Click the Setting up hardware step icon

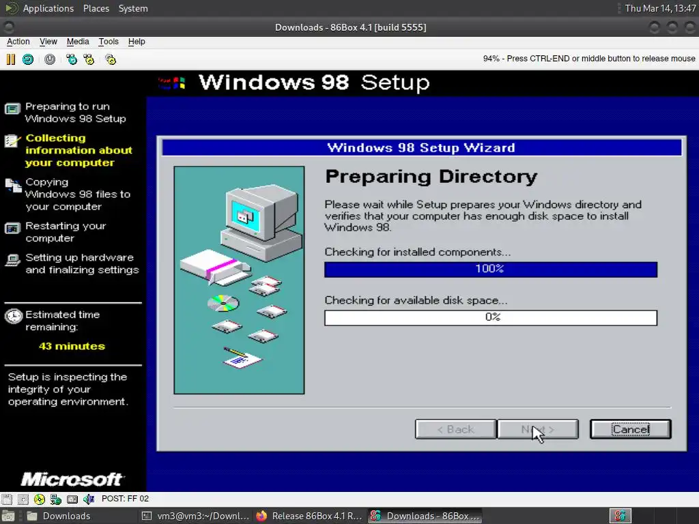12,260
